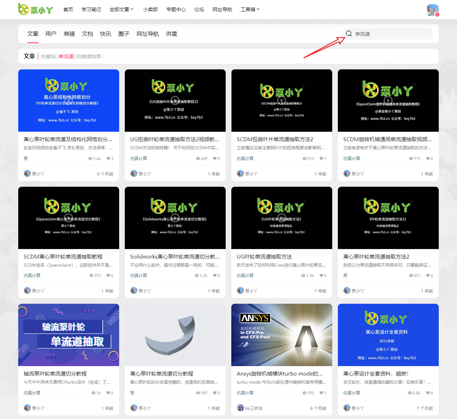Go to 首页 in the top navigation

[x=68, y=9]
